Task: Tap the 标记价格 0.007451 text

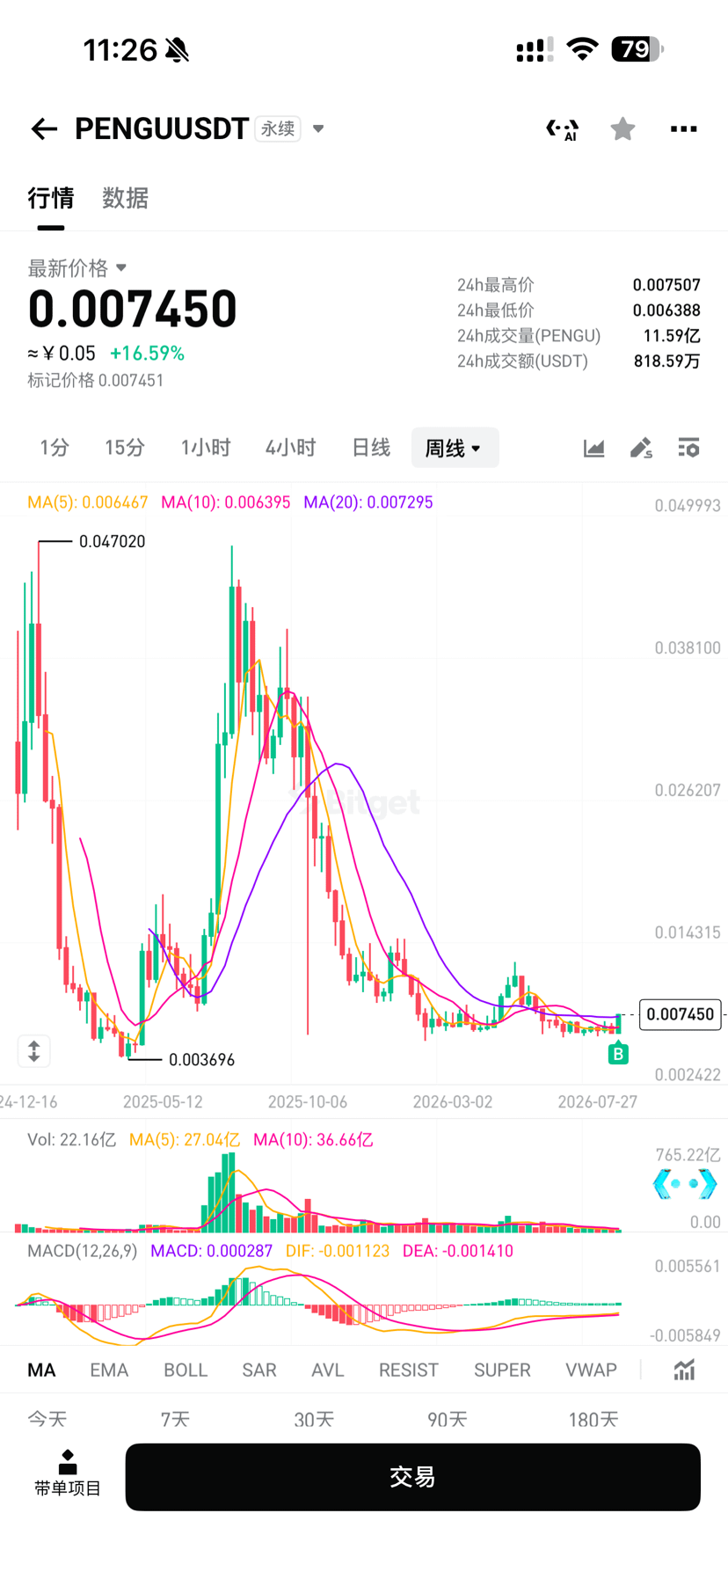Action: pyautogui.click(x=95, y=380)
